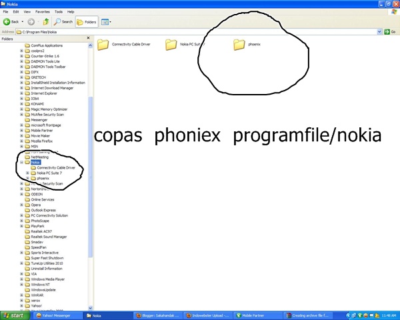Open the Windows start button
Screen dimensions: 400x320
coord(15,315)
